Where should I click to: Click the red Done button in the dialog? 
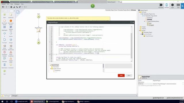click(121, 76)
